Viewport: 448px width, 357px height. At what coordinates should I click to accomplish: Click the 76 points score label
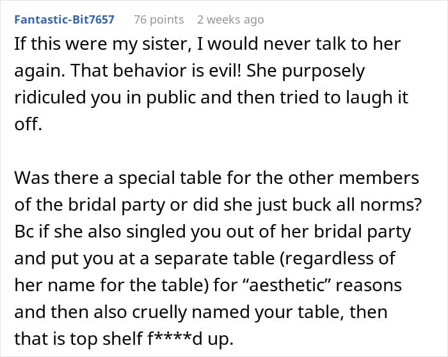159,20
